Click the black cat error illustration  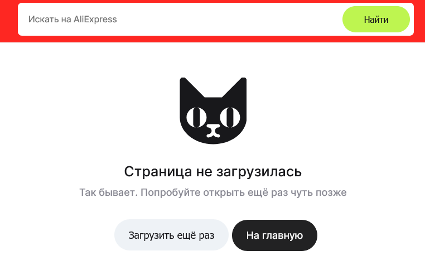[213, 110]
